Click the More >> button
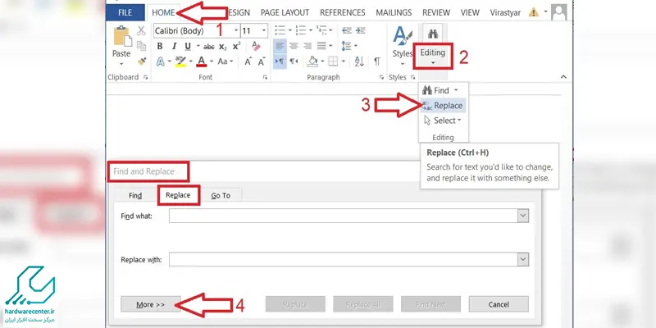 click(151, 304)
